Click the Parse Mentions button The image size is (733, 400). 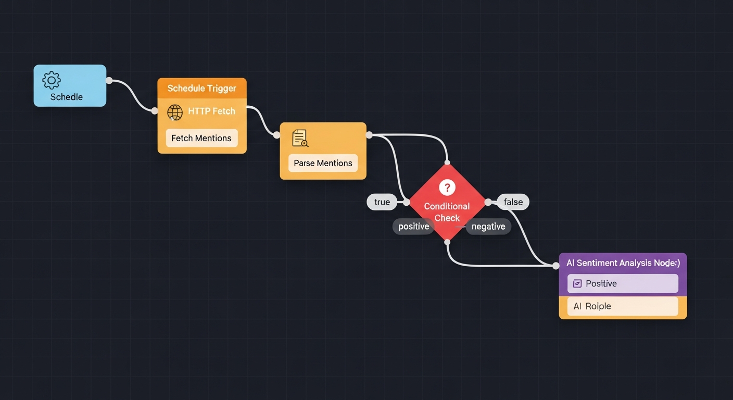point(323,163)
